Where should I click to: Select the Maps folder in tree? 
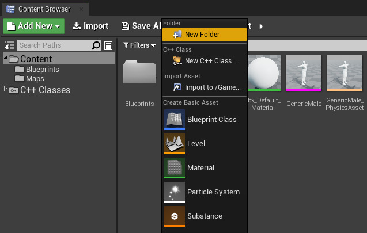[x=29, y=78]
